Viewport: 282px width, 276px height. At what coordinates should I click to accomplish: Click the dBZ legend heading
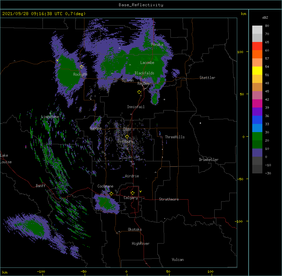(x=265, y=18)
